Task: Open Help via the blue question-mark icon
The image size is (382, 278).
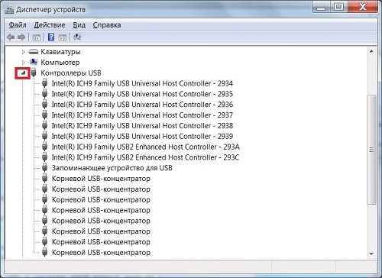Action: [51, 37]
